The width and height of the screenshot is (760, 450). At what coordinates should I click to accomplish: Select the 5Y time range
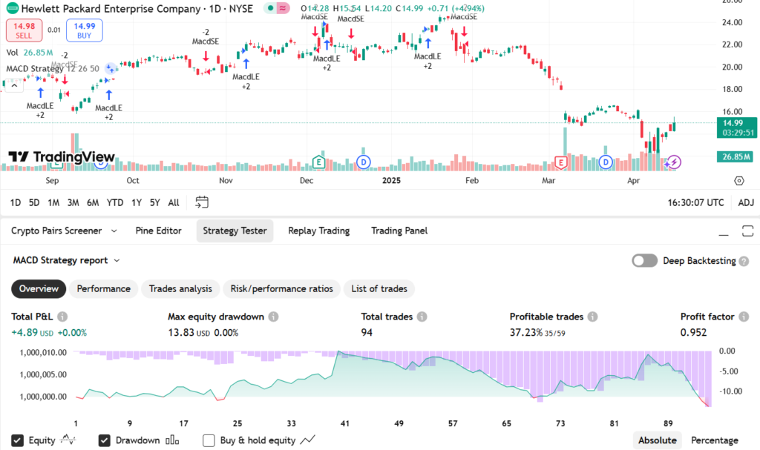(x=154, y=202)
